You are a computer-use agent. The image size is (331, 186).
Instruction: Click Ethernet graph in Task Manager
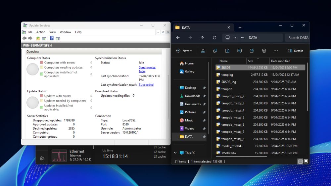59,156
